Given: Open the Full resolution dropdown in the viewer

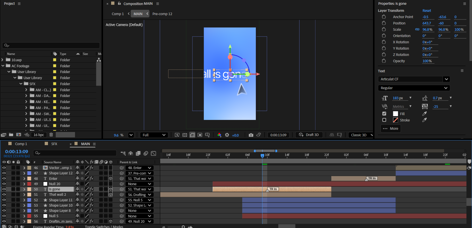Looking at the screenshot, I should coord(154,135).
